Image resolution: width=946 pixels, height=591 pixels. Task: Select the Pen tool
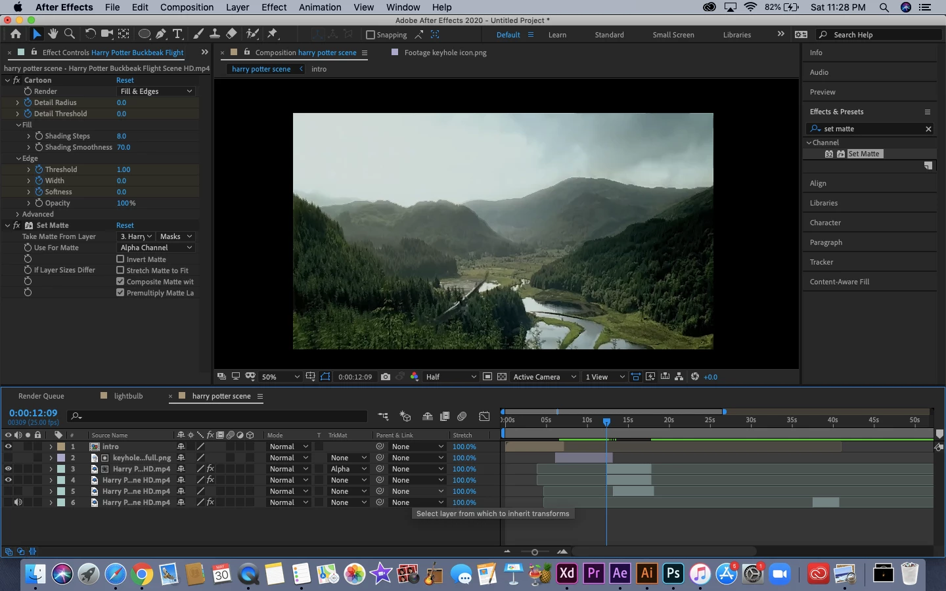[x=161, y=34]
